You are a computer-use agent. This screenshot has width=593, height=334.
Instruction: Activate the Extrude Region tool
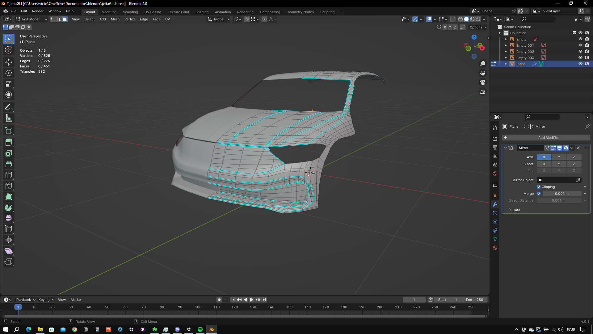coord(9,143)
